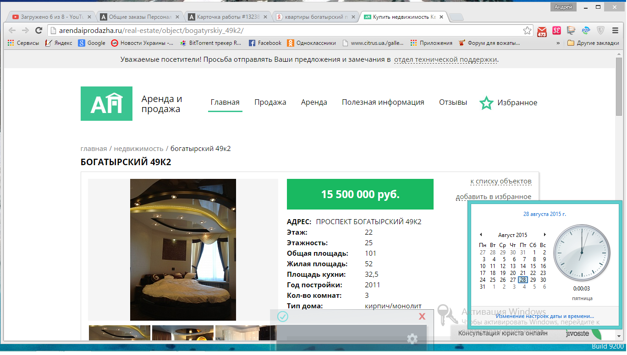Click the round checkmark icon on widget
The width and height of the screenshot is (627, 355).
(283, 317)
